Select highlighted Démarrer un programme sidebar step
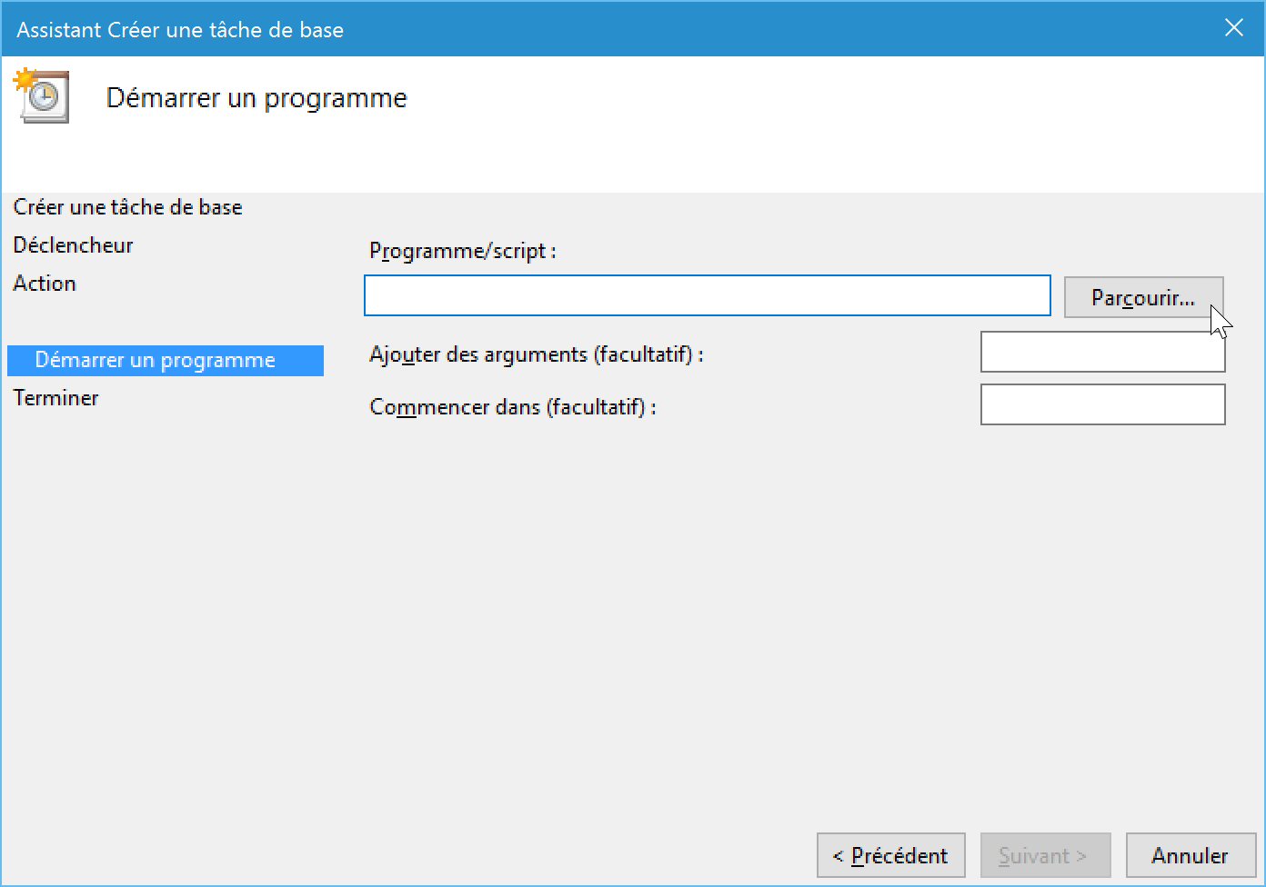1266x887 pixels. point(165,360)
